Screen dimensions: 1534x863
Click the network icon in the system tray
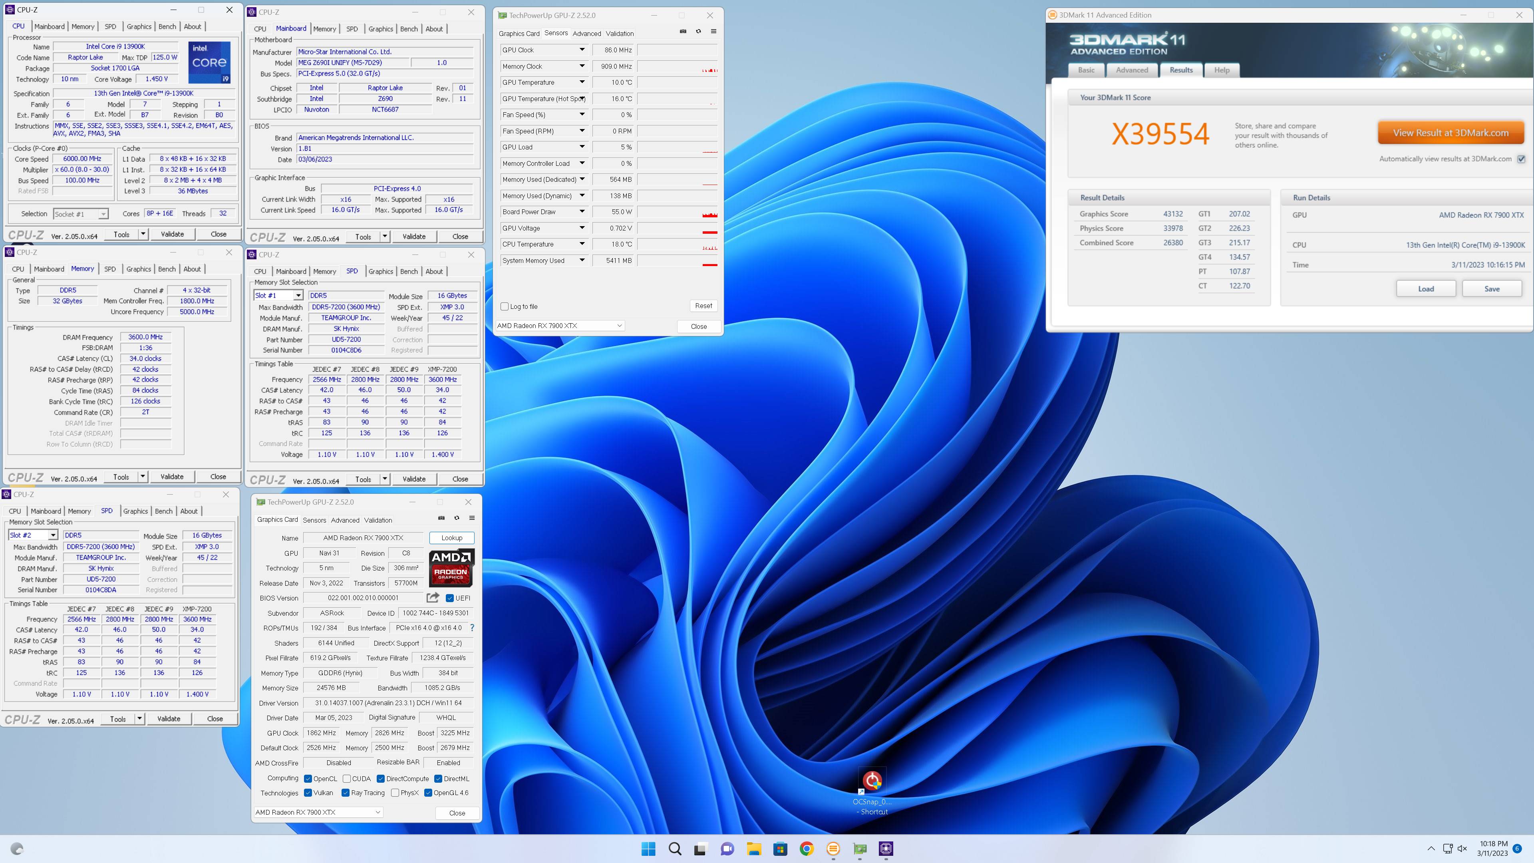click(x=1448, y=849)
